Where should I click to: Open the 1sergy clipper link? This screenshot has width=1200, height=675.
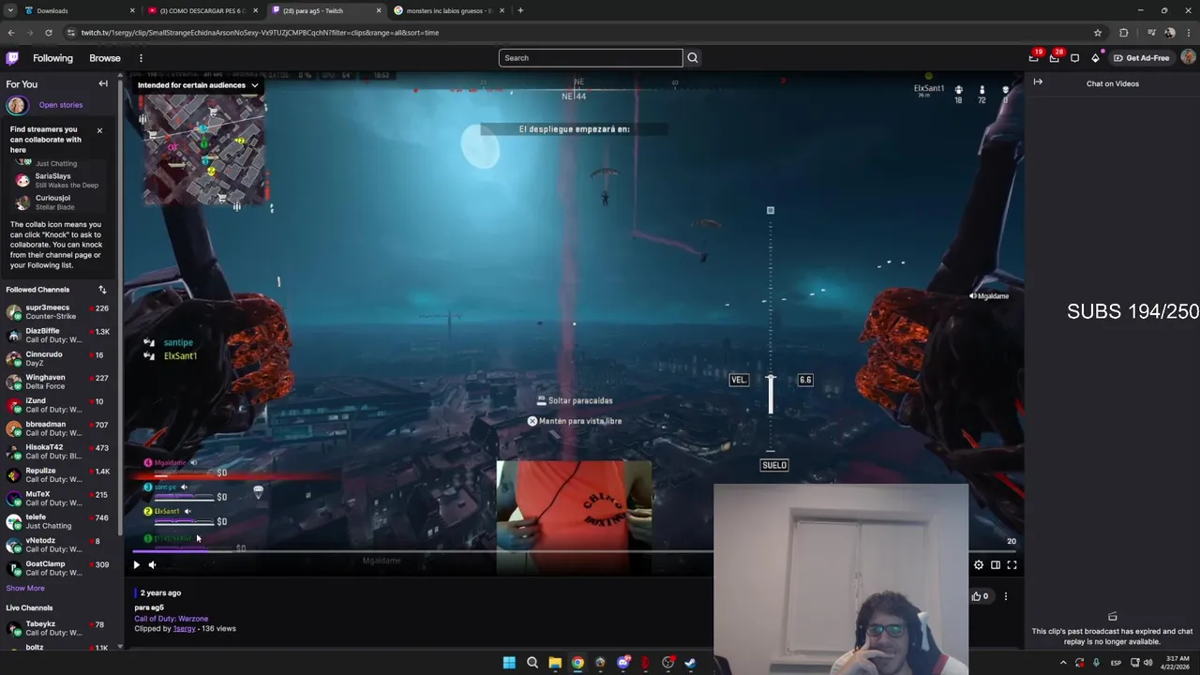(184, 629)
